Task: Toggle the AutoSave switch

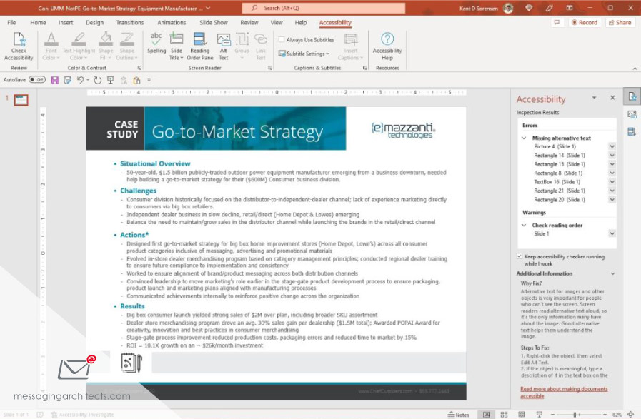Action: 37,80
